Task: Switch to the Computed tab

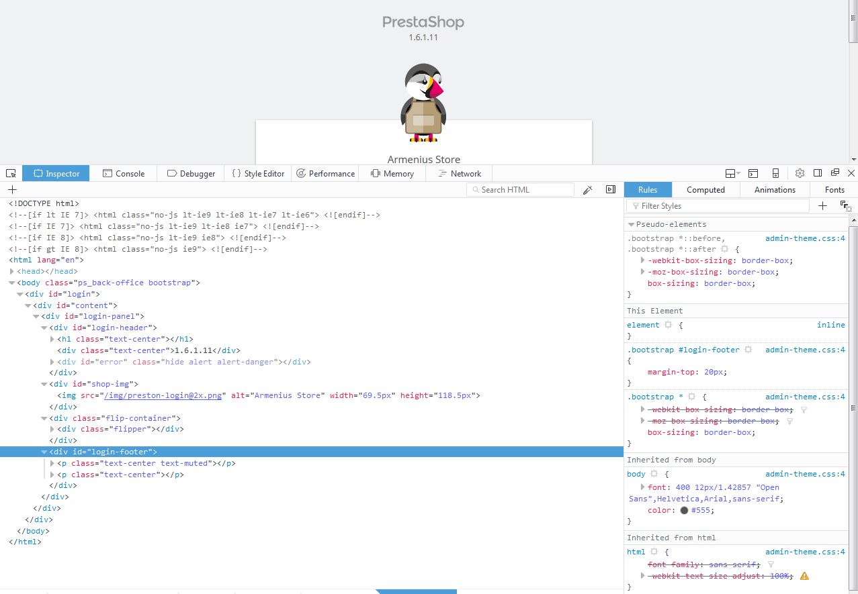Action: click(705, 190)
